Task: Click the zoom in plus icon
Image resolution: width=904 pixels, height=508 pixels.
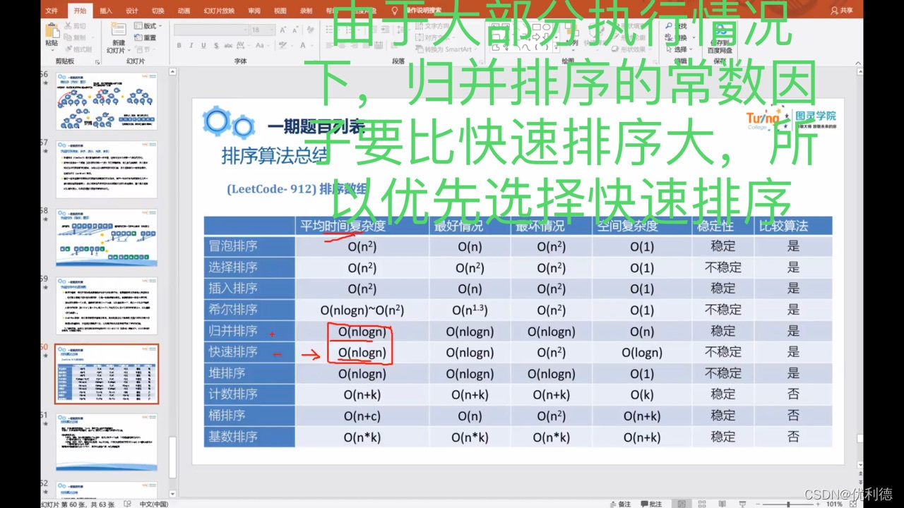Action: (818, 504)
